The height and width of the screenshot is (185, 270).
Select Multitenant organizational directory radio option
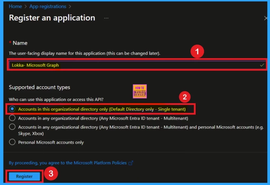[12, 118]
